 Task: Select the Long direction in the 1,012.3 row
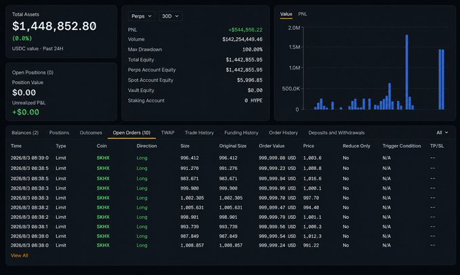click(x=142, y=236)
